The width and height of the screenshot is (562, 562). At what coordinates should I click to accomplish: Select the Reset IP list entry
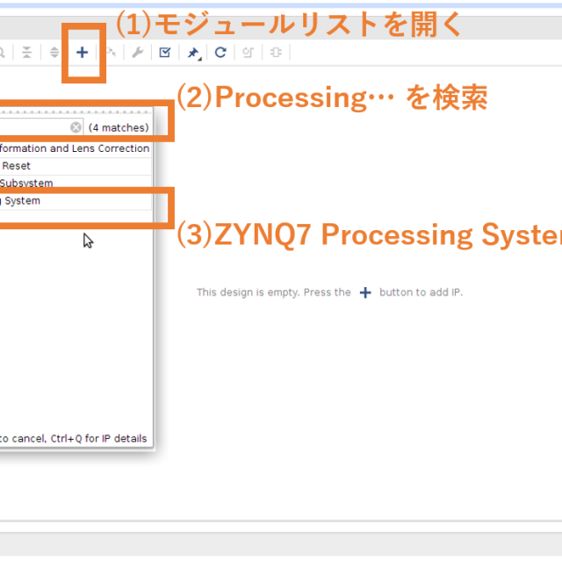pyautogui.click(x=17, y=166)
